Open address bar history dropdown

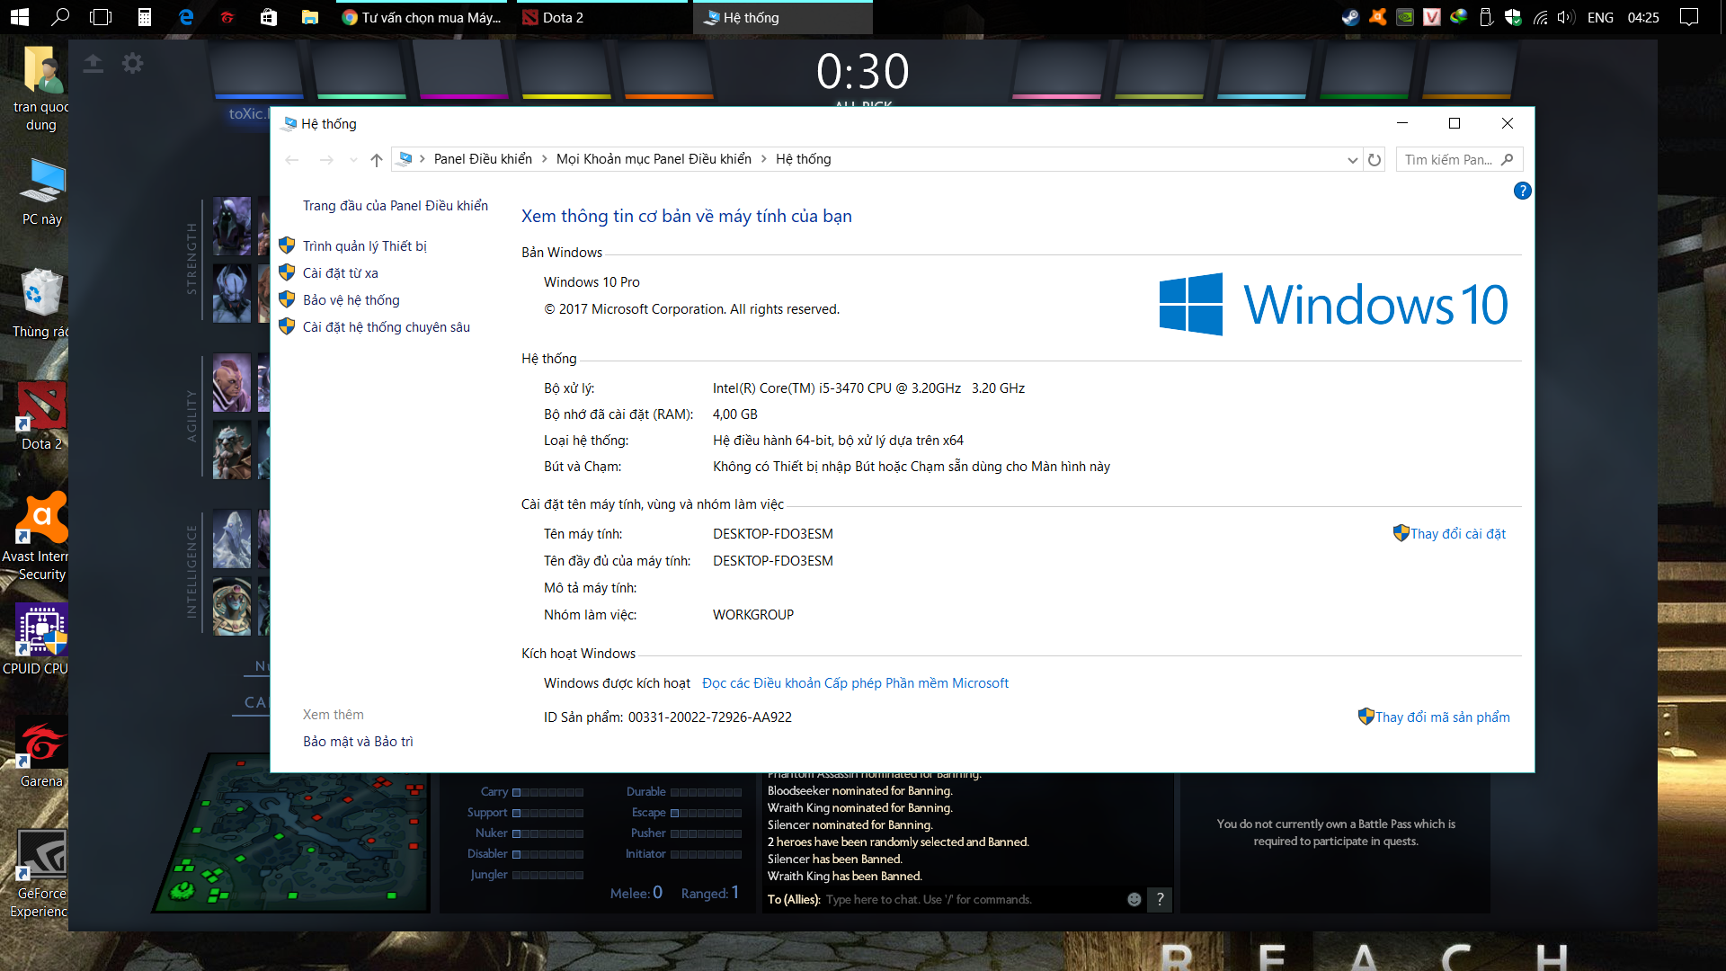[1352, 159]
